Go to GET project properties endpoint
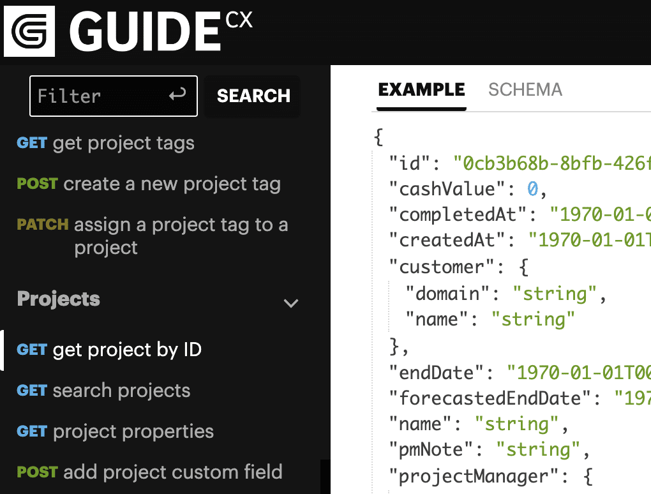This screenshot has width=651, height=494. [x=115, y=431]
